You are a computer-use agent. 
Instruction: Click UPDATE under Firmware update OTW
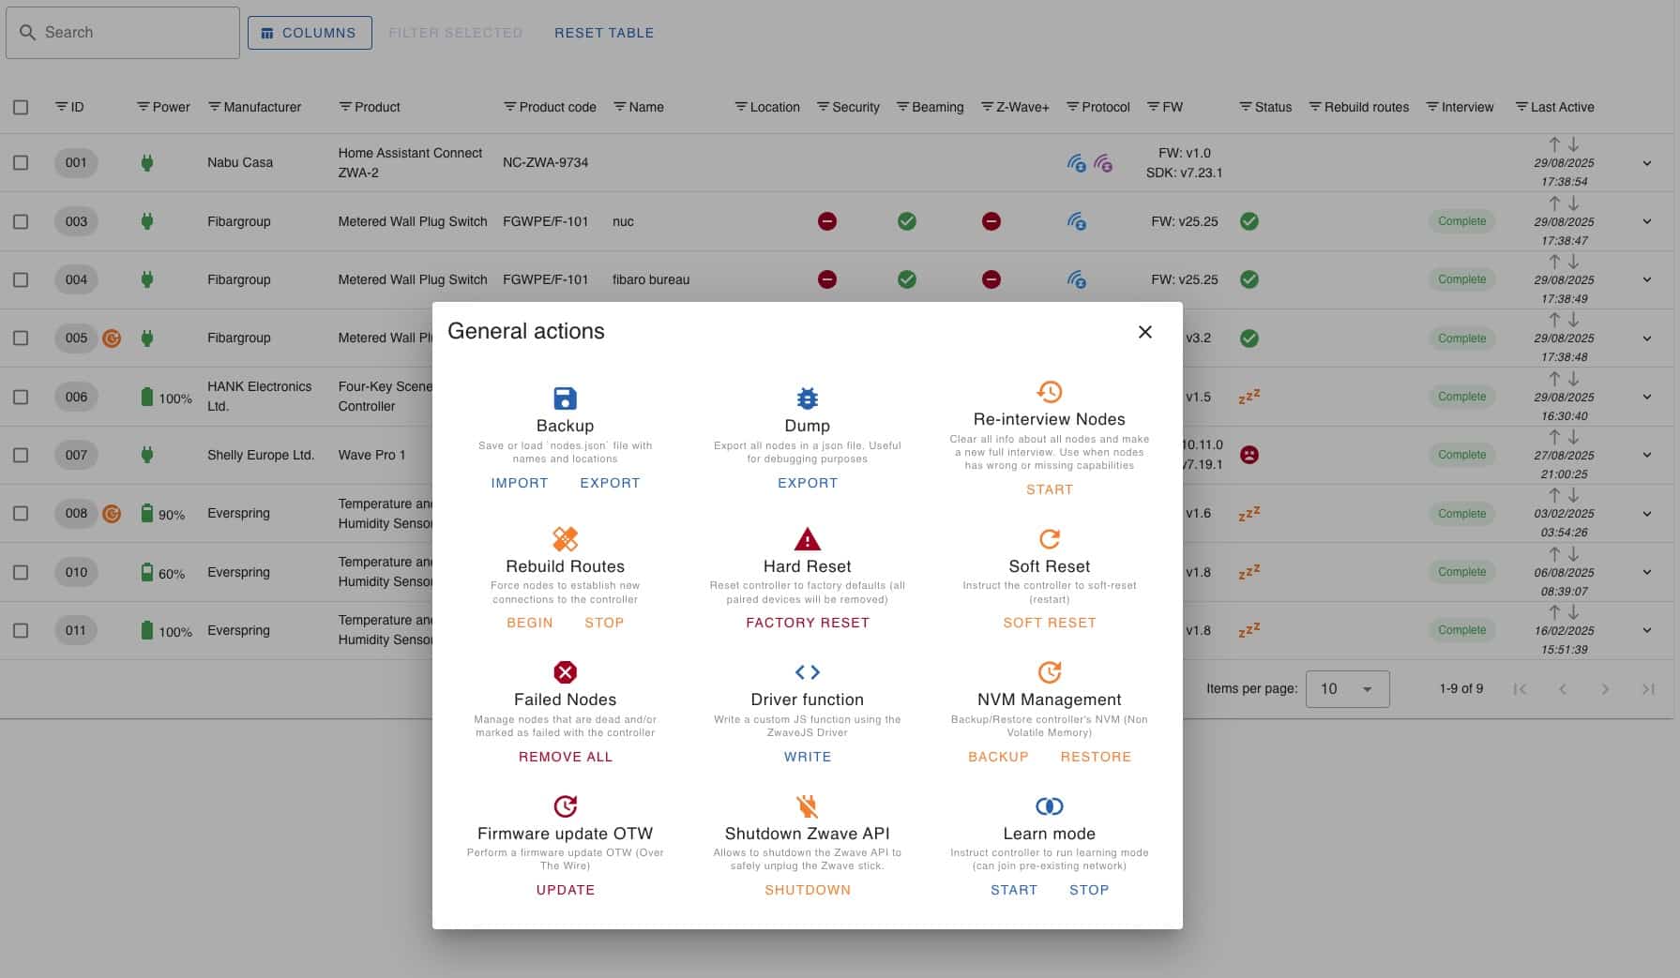tap(566, 890)
